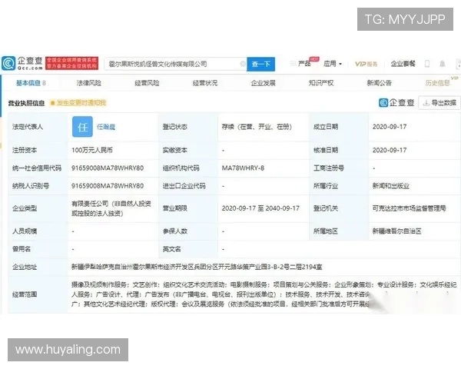The width and height of the screenshot is (461, 369).
Task: Open the 产品 HOT menu
Action: tap(304, 63)
